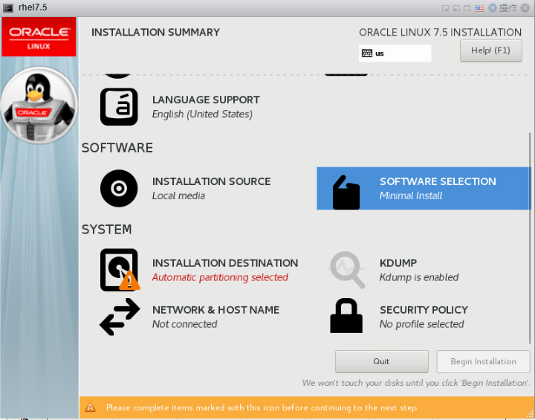Click first small window control icon in title bar
The width and height of the screenshot is (535, 420).
445,8
